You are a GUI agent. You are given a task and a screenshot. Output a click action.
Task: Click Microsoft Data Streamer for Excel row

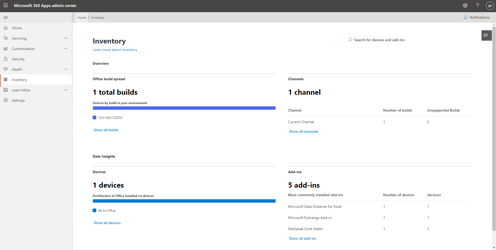point(379,207)
